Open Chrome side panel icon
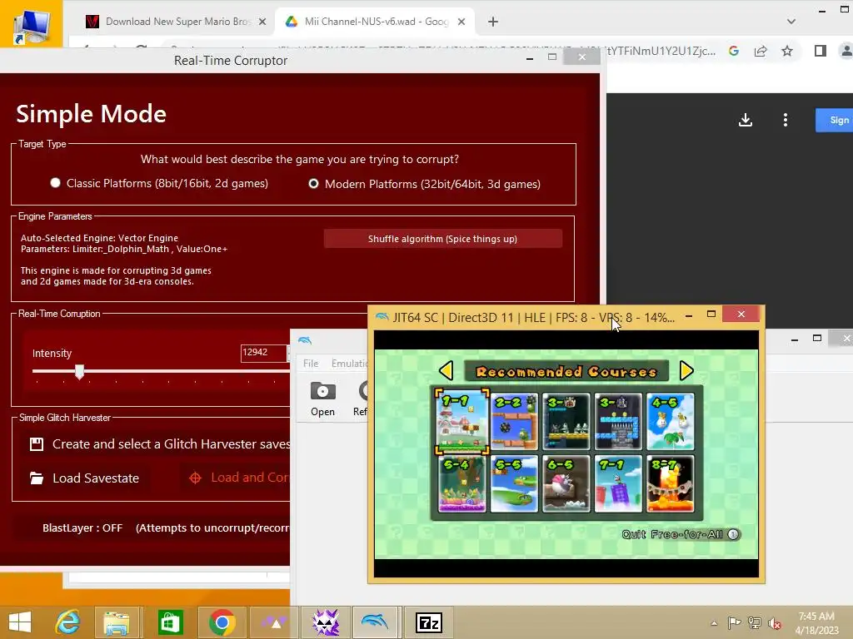This screenshot has width=853, height=639. tap(821, 51)
